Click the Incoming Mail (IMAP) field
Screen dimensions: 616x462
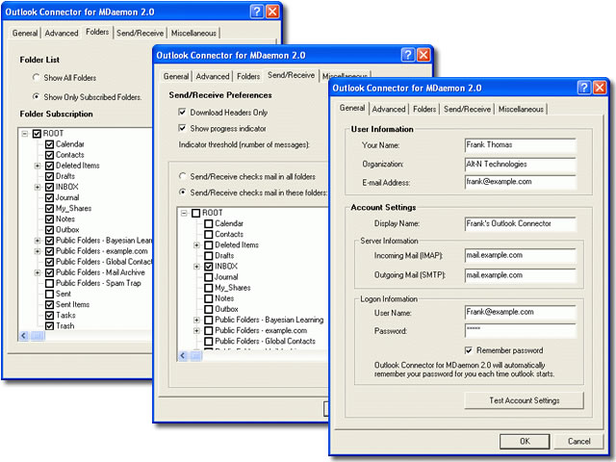520,255
